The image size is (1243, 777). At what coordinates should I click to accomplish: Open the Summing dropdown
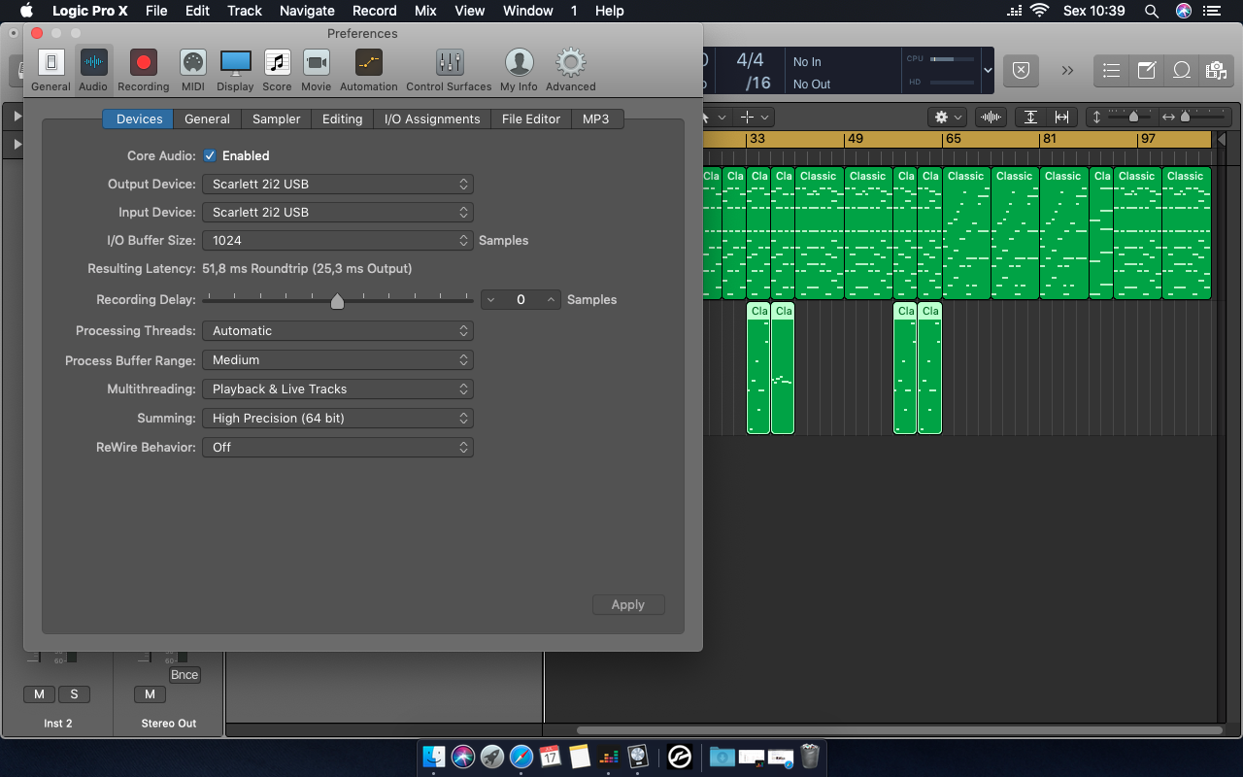coord(337,418)
